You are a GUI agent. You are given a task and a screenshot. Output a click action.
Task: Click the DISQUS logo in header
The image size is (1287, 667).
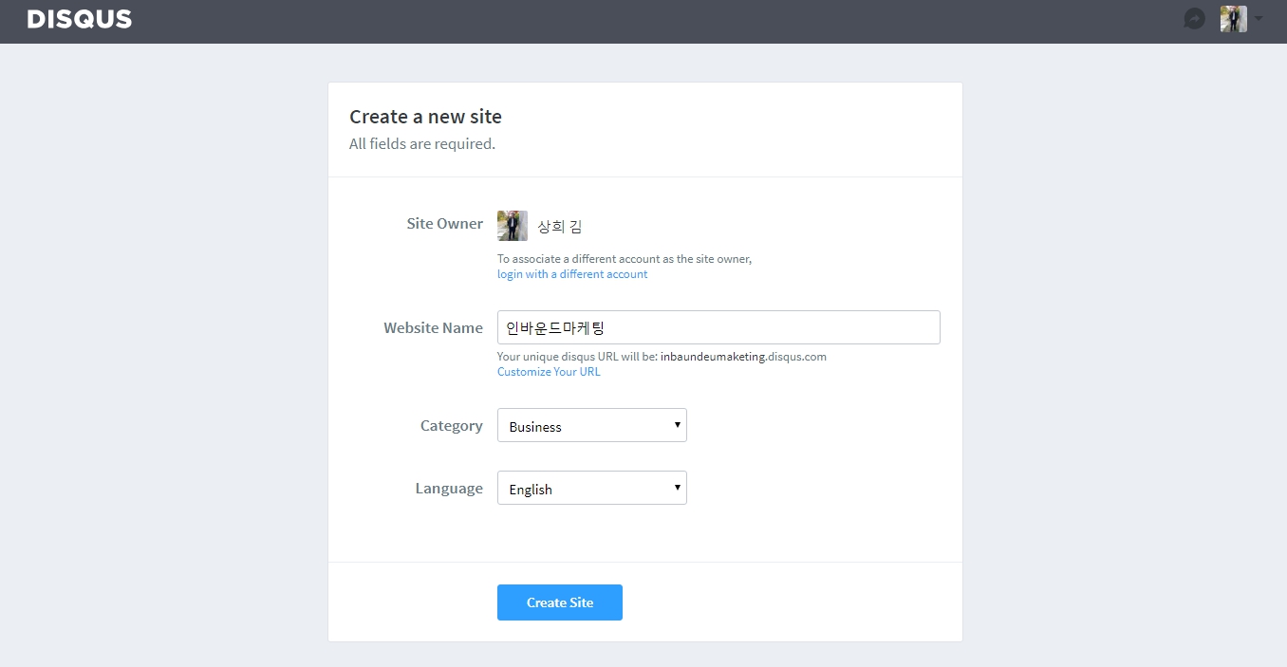80,19
